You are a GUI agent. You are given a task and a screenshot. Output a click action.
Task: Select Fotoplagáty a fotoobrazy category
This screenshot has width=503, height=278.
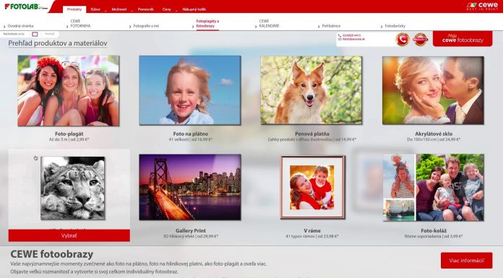pyautogui.click(x=207, y=23)
